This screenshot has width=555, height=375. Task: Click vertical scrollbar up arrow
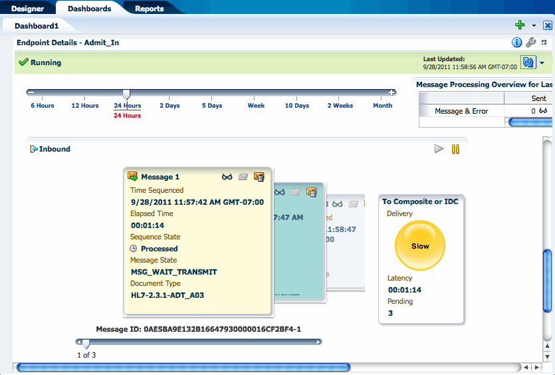(x=547, y=346)
